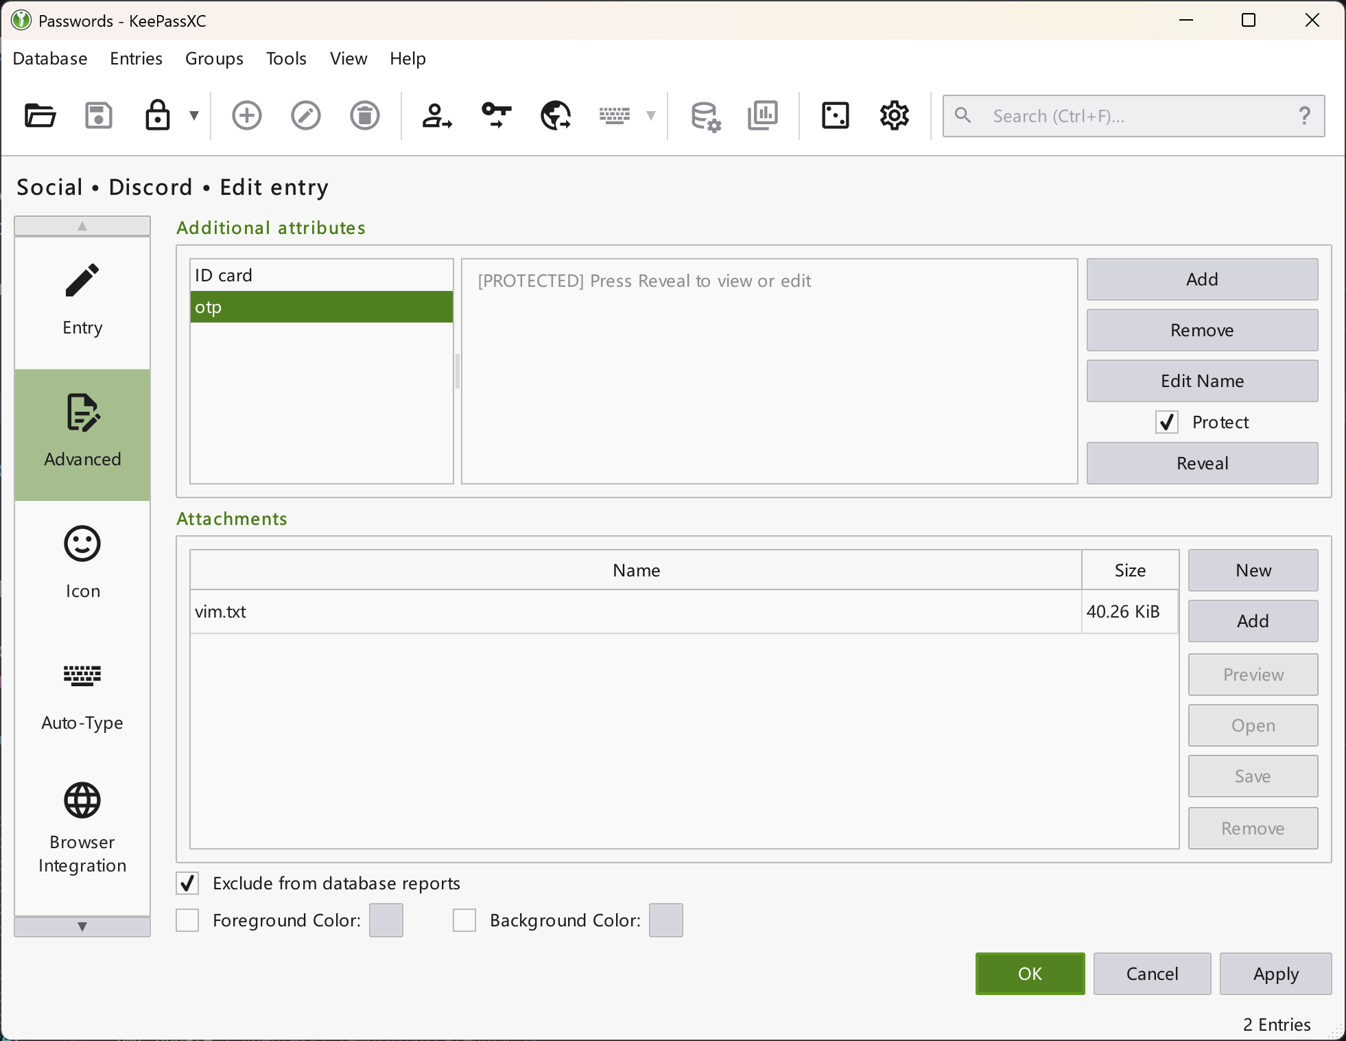This screenshot has height=1041, width=1346.
Task: Open the lock database dropdown arrow
Action: 194,115
